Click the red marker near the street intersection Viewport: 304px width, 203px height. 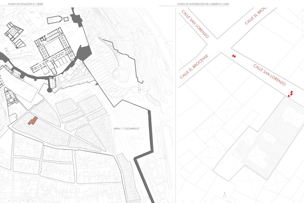[234, 56]
